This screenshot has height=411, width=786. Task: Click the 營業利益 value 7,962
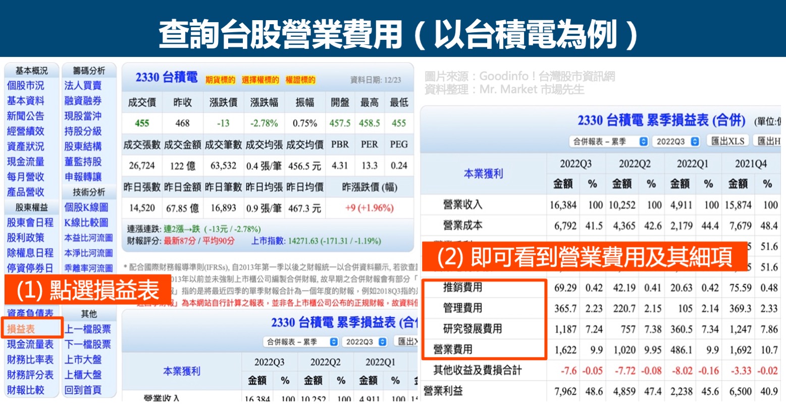point(565,391)
